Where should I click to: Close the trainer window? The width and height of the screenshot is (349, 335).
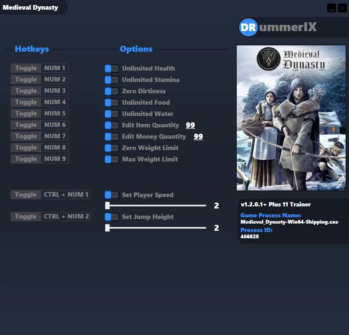[342, 8]
